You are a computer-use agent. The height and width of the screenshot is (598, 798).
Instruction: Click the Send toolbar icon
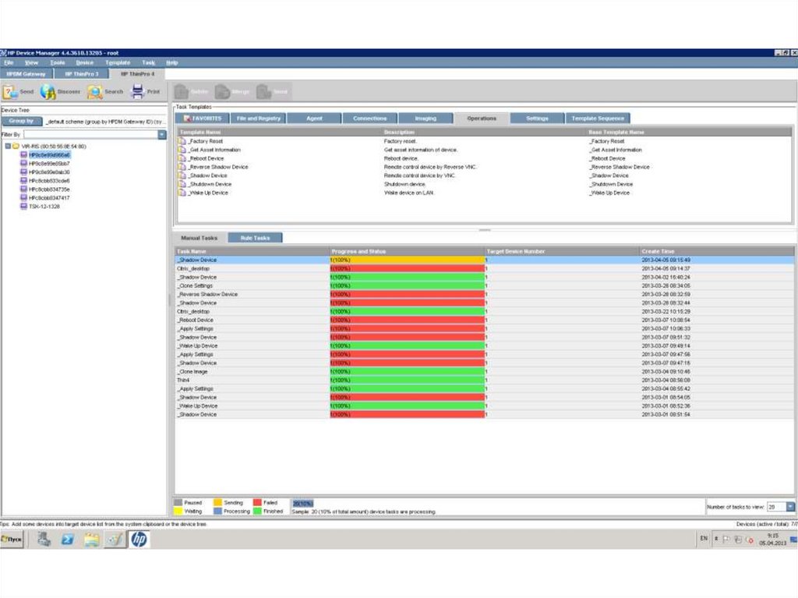pyautogui.click(x=10, y=92)
